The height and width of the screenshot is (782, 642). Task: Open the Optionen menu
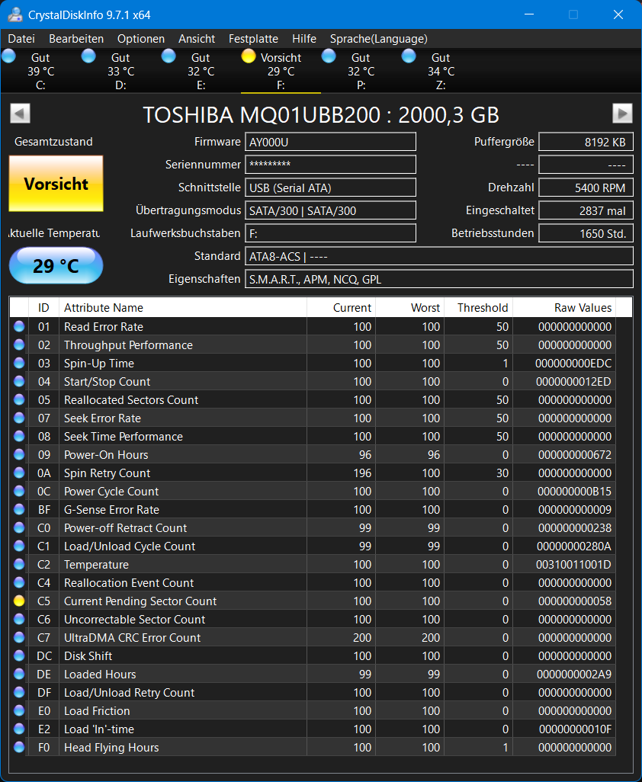coord(140,39)
